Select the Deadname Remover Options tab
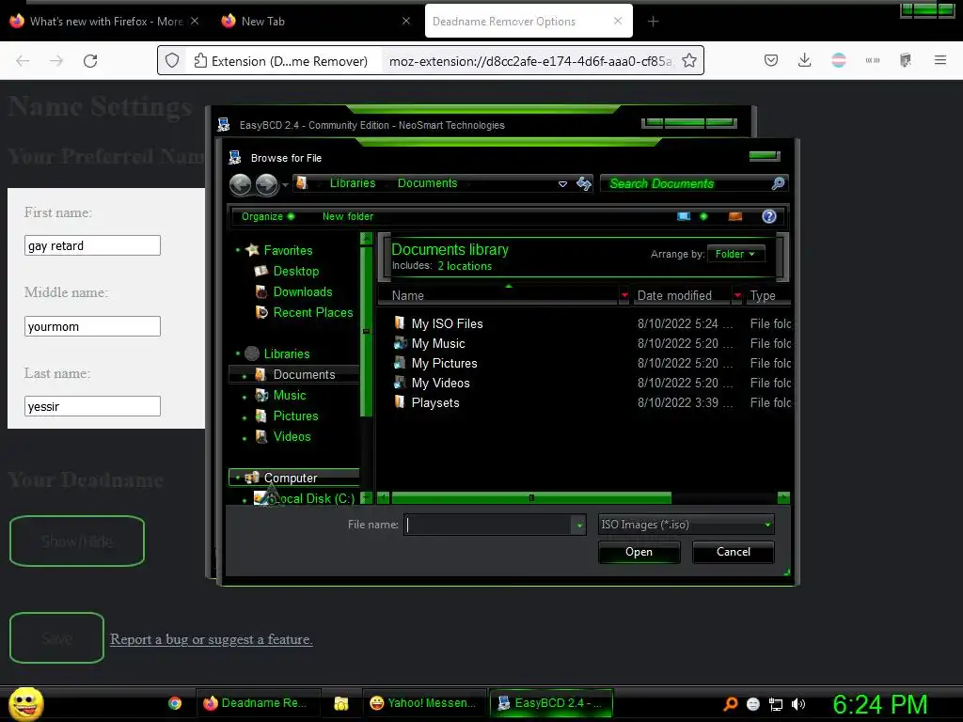This screenshot has height=722, width=963. click(x=529, y=22)
